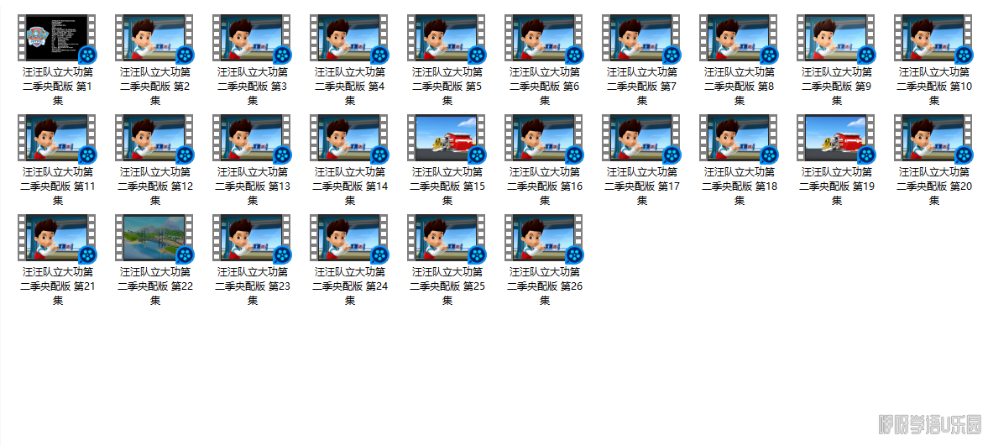
Task: Click the 第3集 video thumbnail
Action: tap(252, 39)
